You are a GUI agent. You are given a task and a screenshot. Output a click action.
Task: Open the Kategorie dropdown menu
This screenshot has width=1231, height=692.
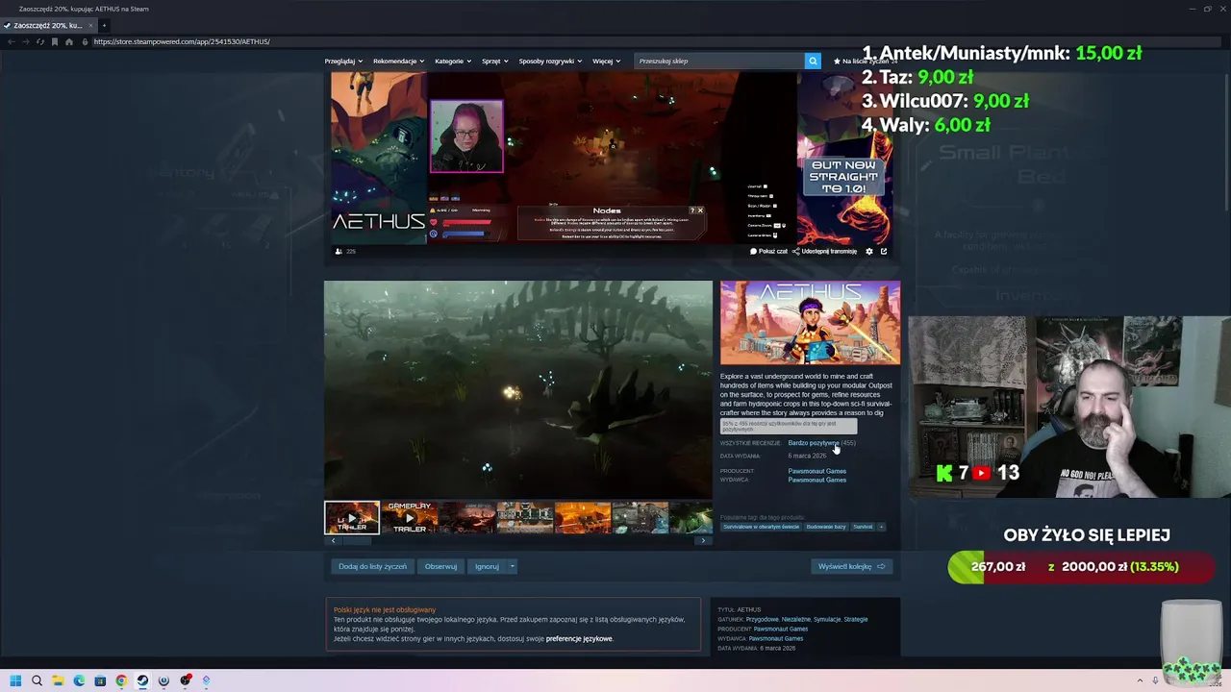(x=453, y=61)
